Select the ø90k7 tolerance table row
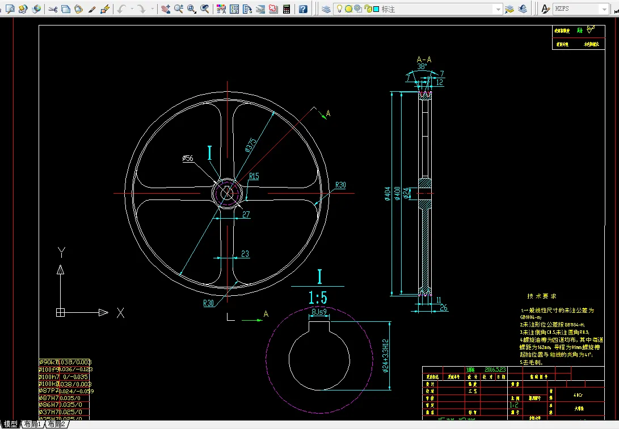619x429 pixels. coord(65,362)
